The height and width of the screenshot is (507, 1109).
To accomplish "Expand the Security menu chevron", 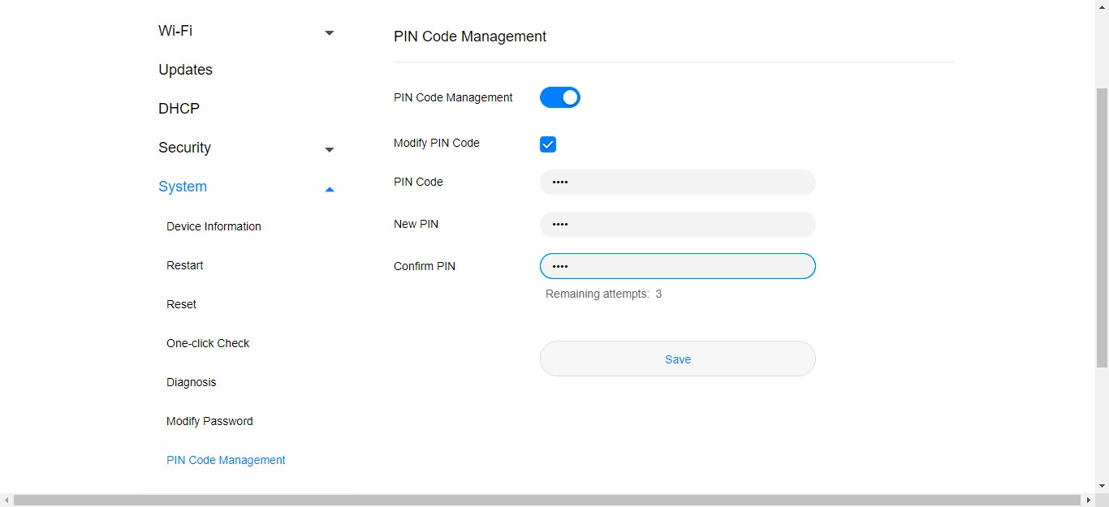I will (x=329, y=149).
